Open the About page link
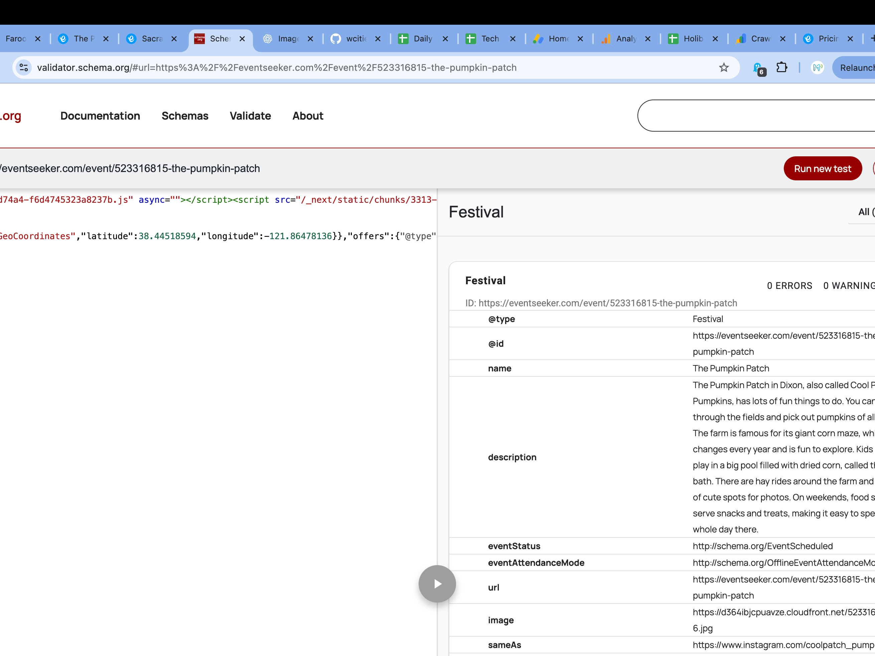Viewport: 875px width, 656px height. pyautogui.click(x=307, y=116)
